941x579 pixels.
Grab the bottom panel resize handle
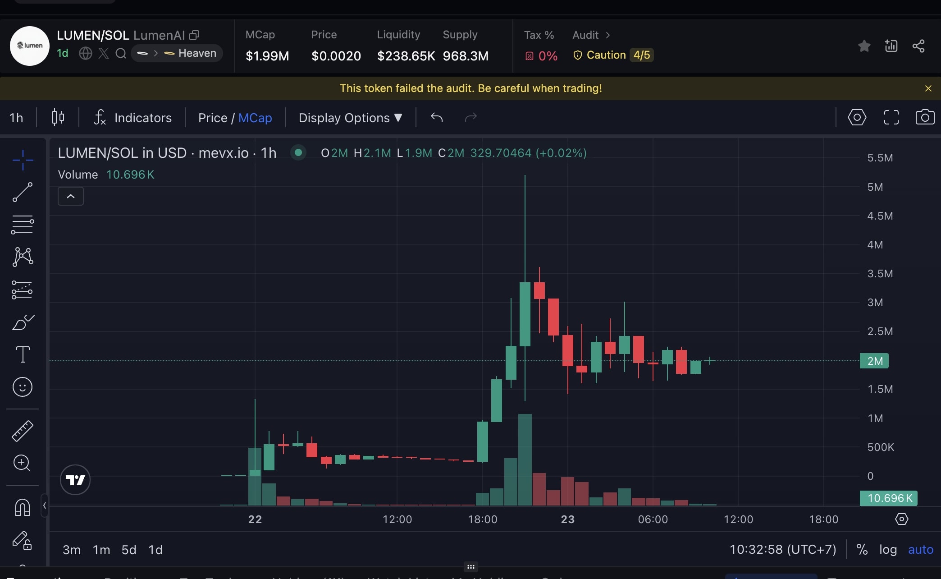coord(470,567)
